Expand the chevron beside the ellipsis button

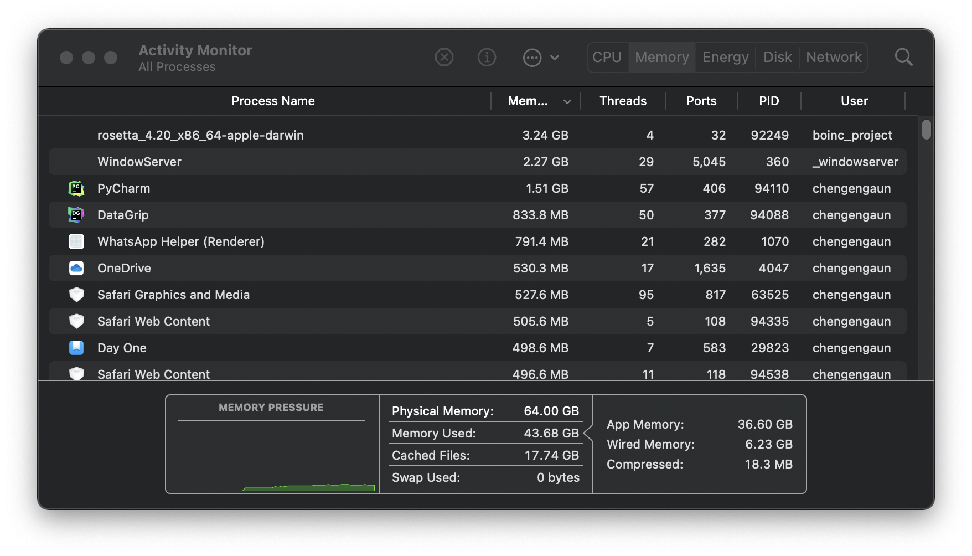coord(555,58)
